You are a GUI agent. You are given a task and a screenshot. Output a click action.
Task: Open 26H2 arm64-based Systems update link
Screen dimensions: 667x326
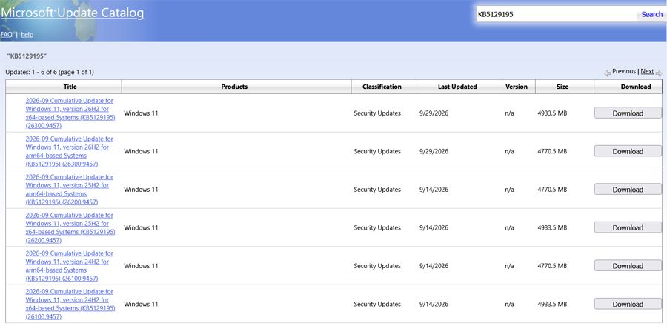[x=70, y=151]
